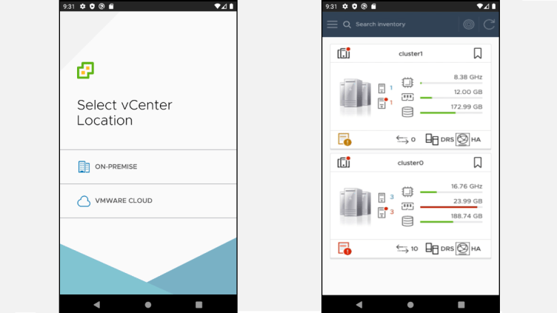Tap Home button on left phone
557x313 pixels.
point(148,304)
